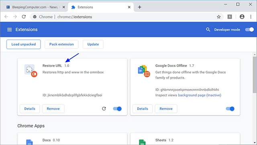
Task: Click the Extensions page title
Action: (27, 30)
